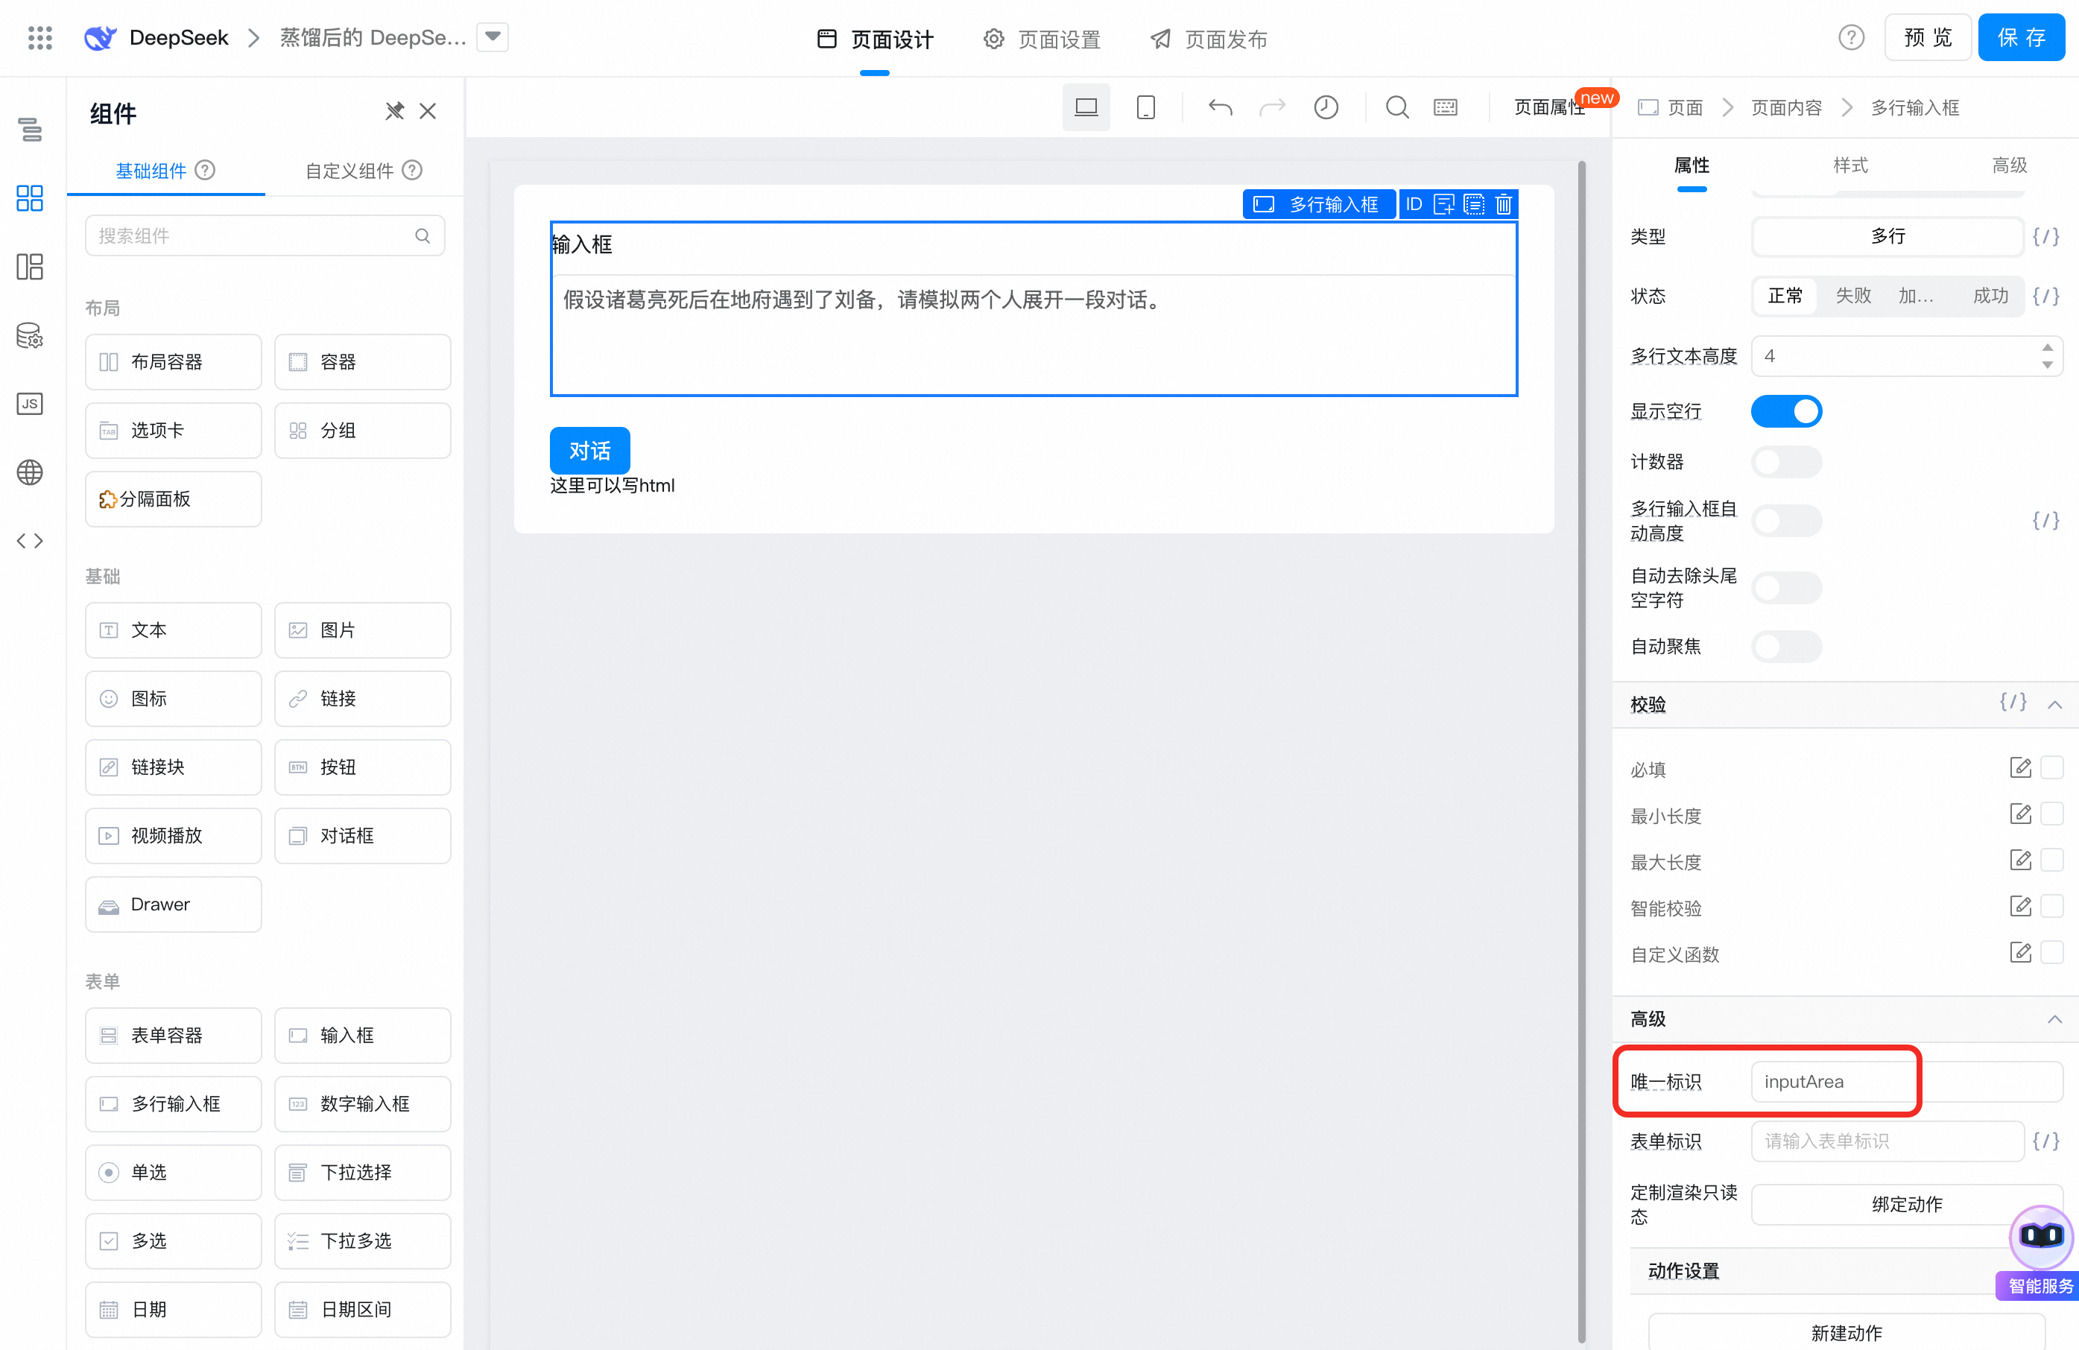Edit the 必填 validation rule

2020,767
